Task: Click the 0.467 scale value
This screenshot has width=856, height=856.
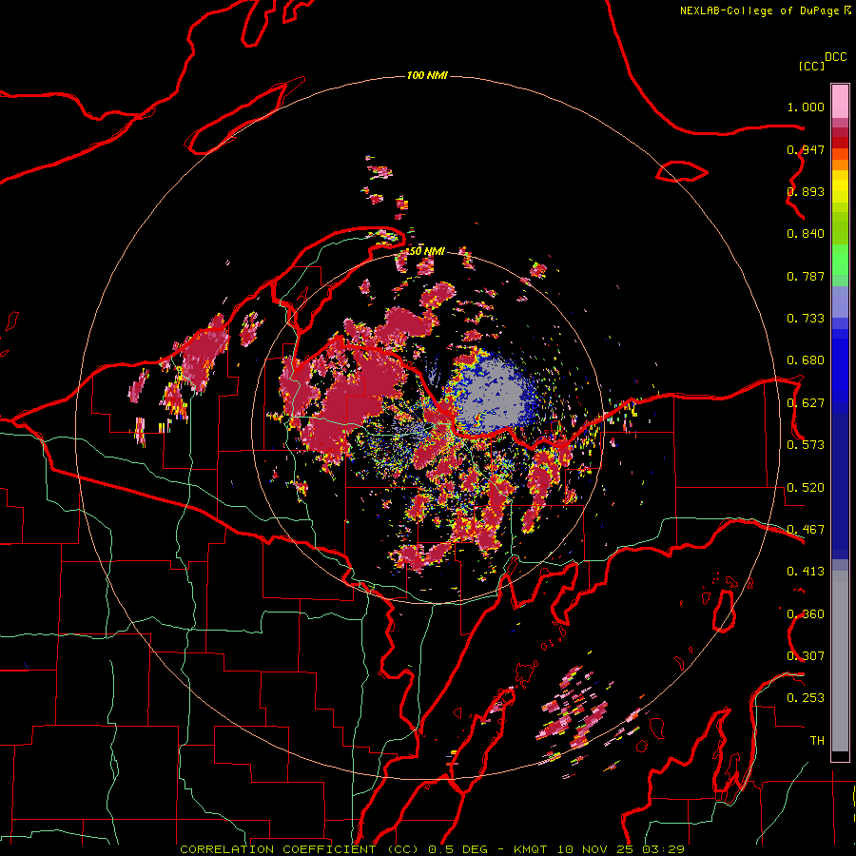Action: click(x=806, y=530)
